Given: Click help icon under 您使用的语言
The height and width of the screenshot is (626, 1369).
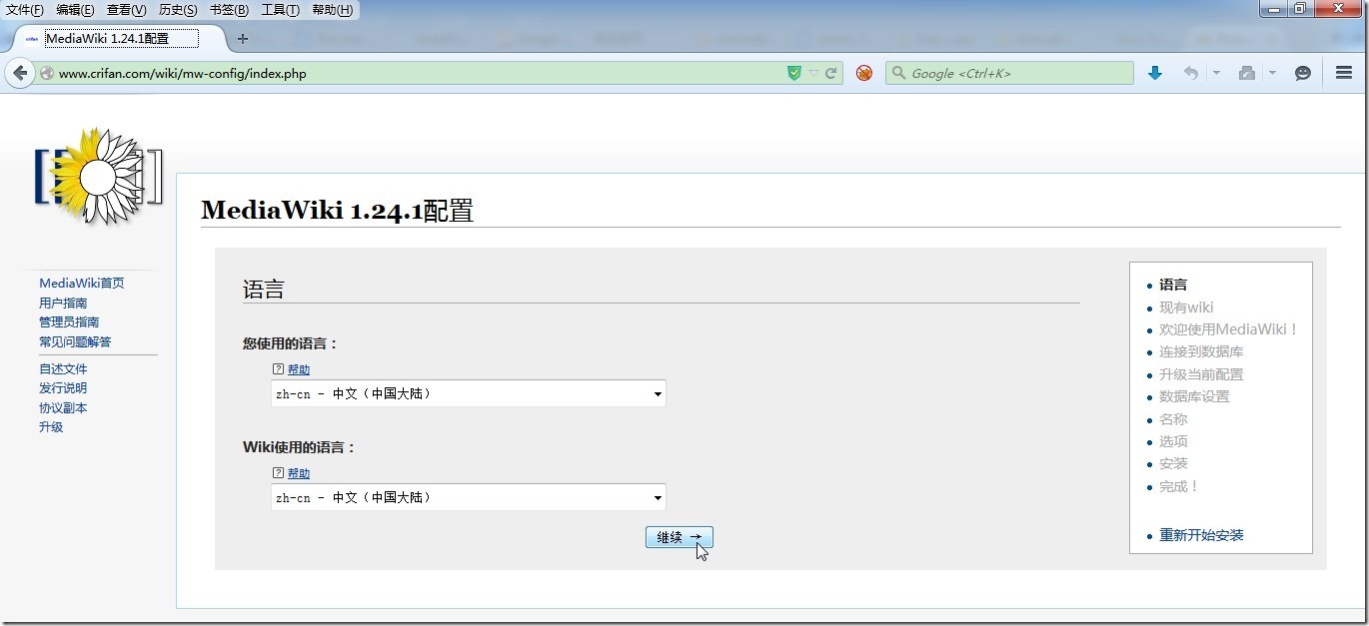Looking at the screenshot, I should (278, 369).
